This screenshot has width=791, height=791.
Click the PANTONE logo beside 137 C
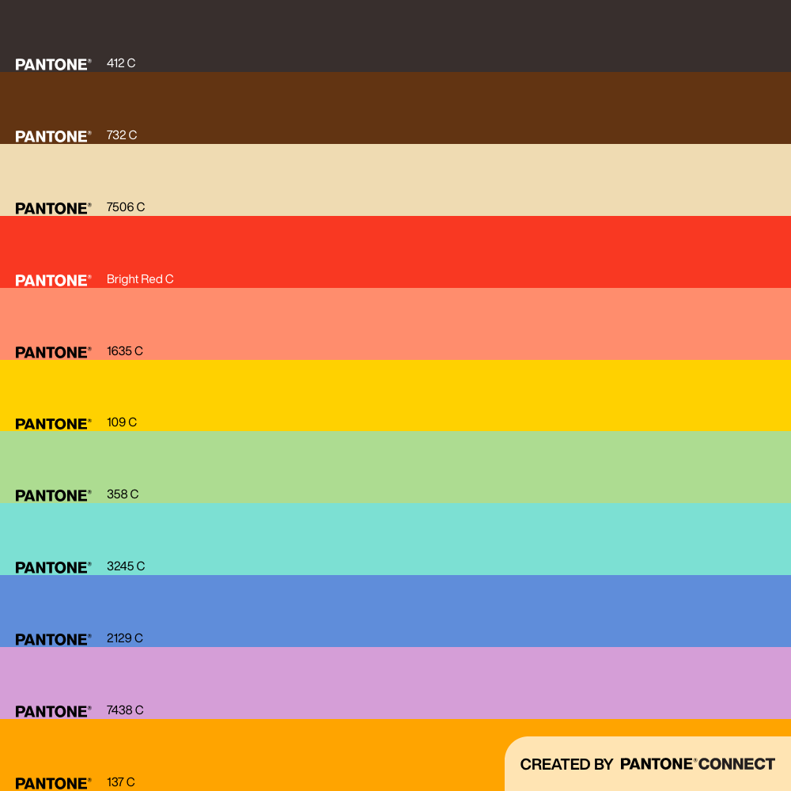[54, 784]
